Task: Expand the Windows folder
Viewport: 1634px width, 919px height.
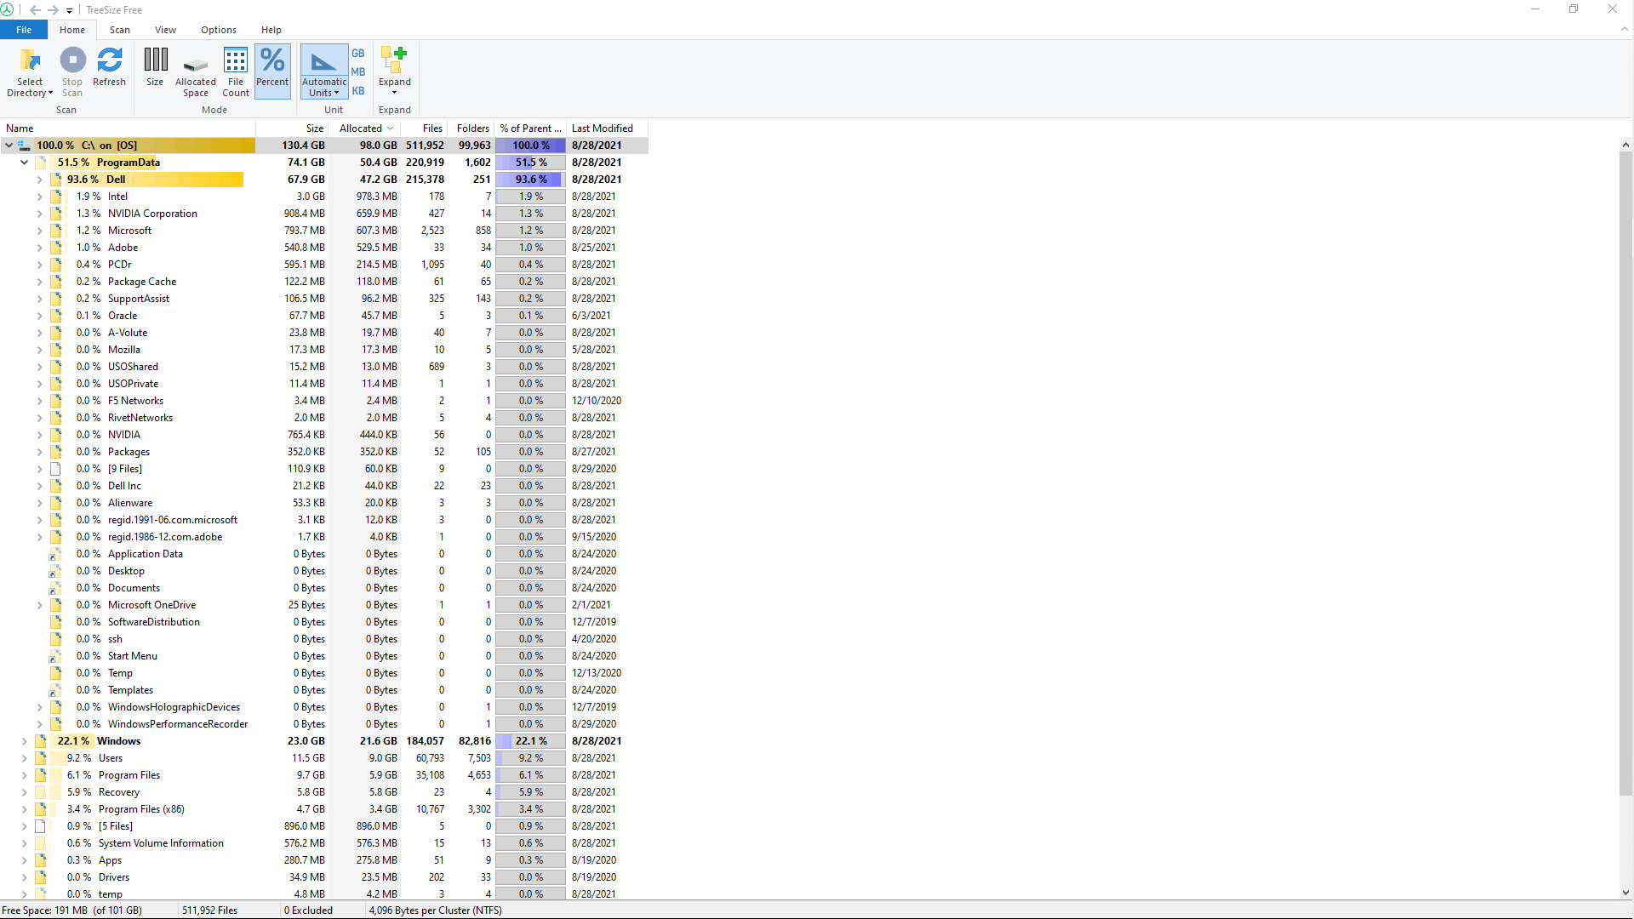Action: point(24,741)
